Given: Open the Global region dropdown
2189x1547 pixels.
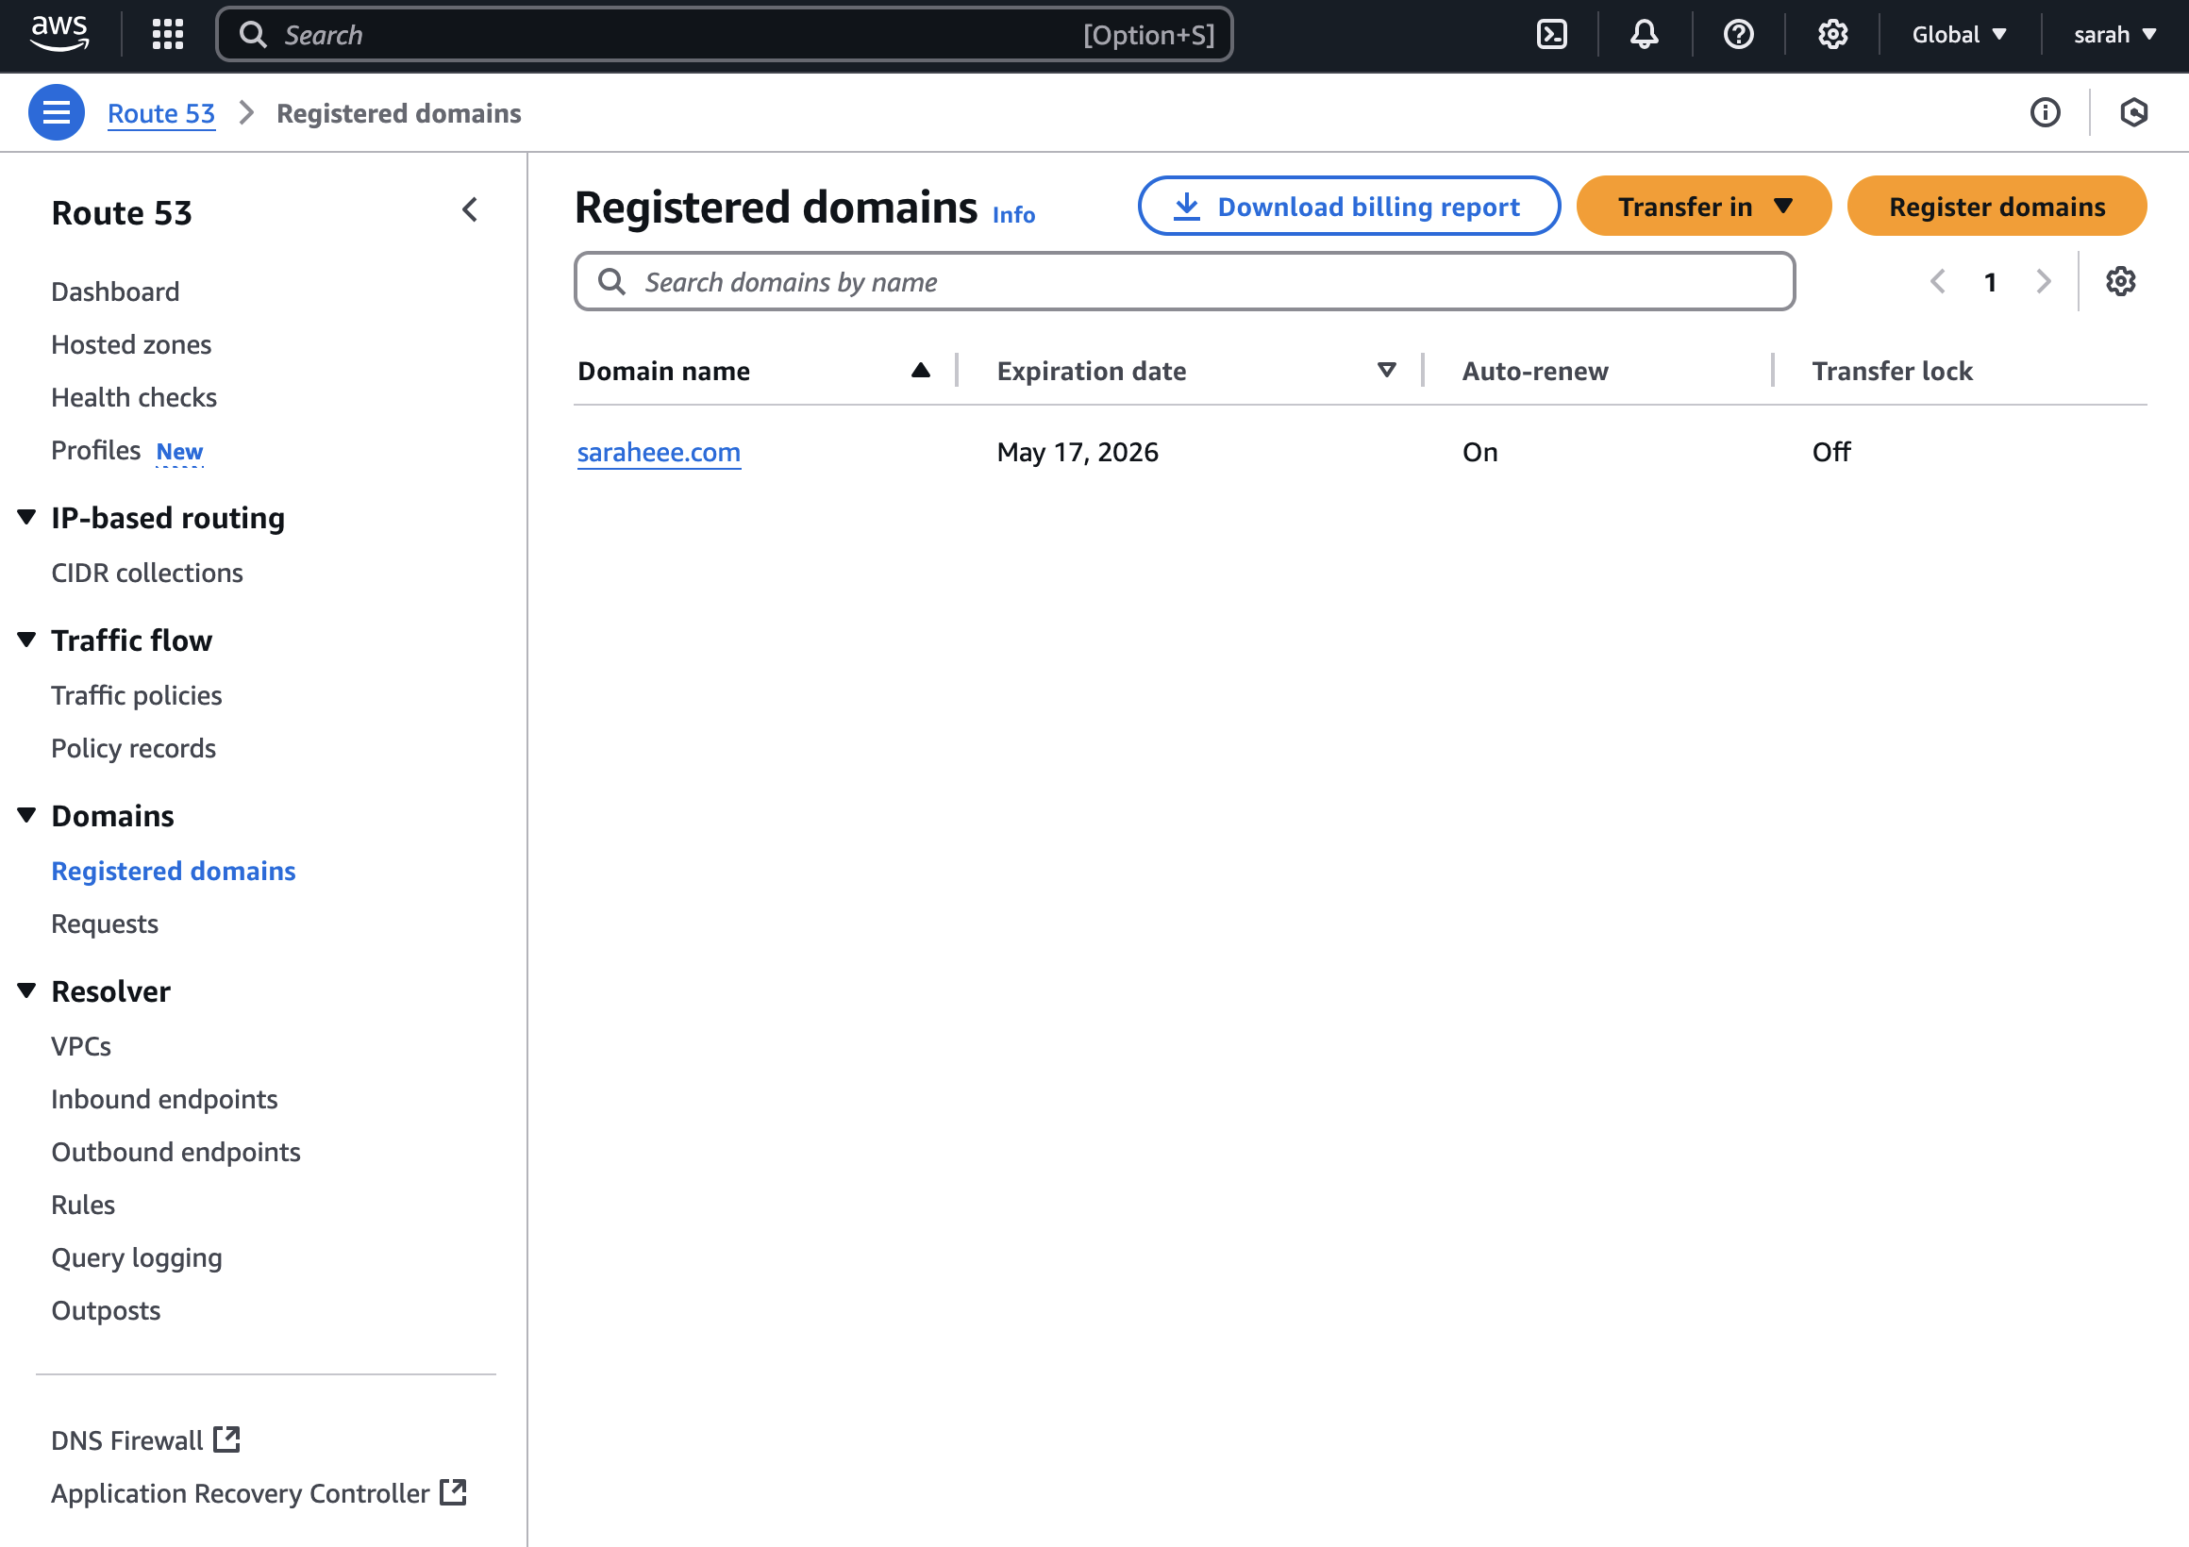Looking at the screenshot, I should 1958,35.
